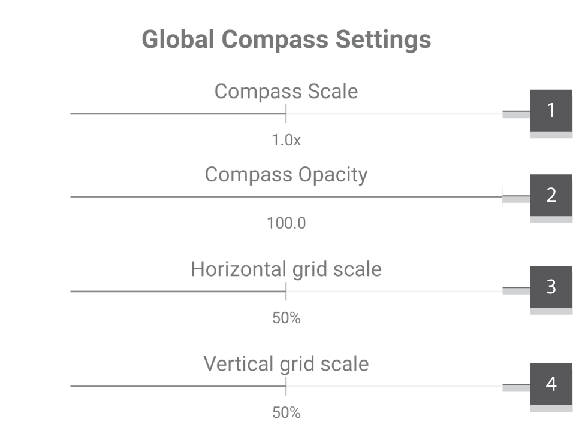The image size is (573, 425).
Task: Click the unfilled right part of Horizontal grid track
Action: coord(394,291)
